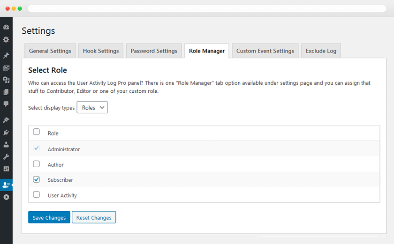Tick the select-all Role header checkbox
The image size is (394, 244).
click(x=37, y=132)
